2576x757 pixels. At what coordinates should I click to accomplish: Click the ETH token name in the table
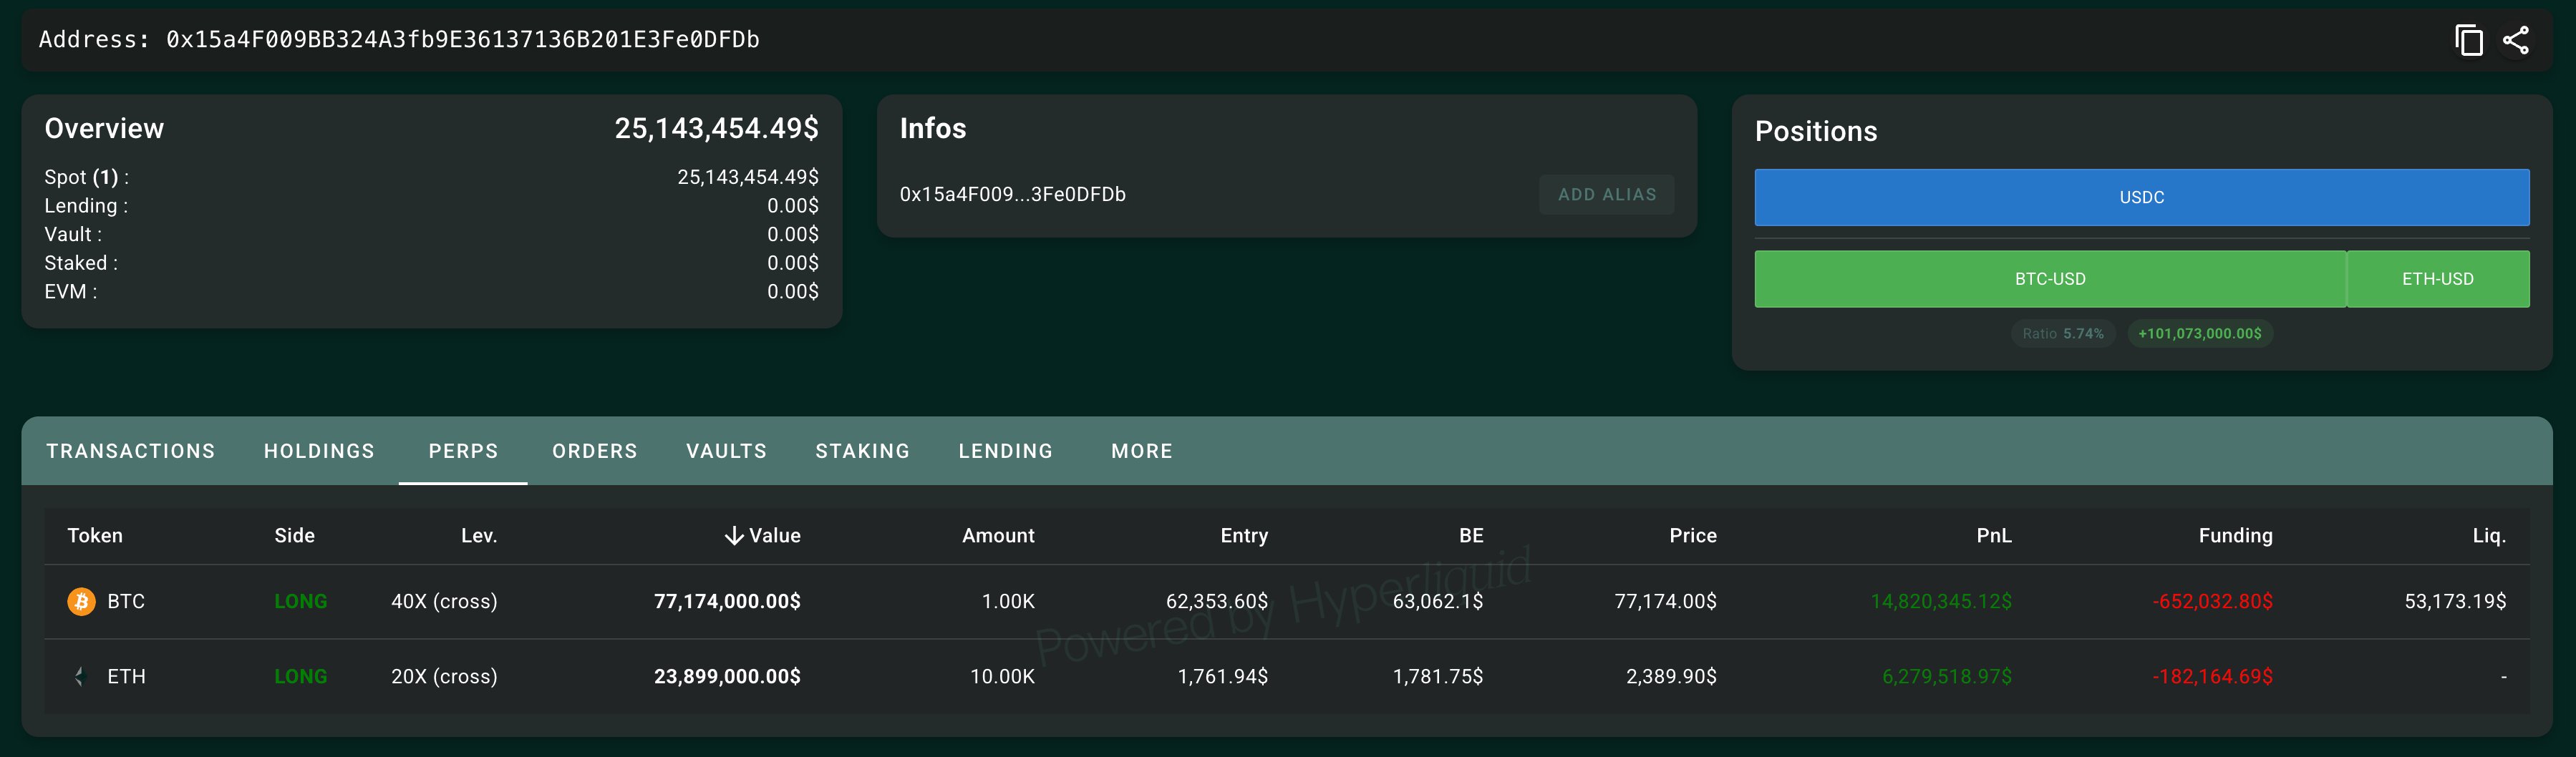(126, 676)
